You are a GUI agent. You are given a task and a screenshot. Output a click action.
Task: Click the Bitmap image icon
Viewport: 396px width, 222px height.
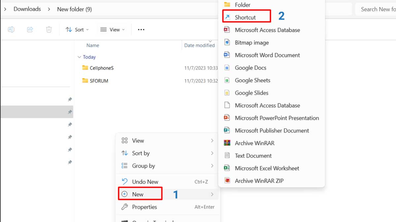[227, 42]
